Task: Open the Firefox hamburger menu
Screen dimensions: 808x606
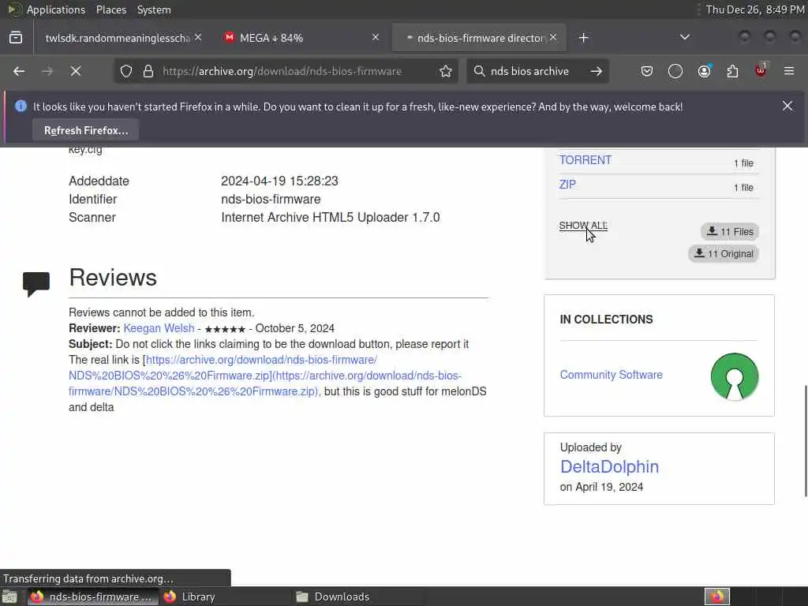Action: (789, 71)
